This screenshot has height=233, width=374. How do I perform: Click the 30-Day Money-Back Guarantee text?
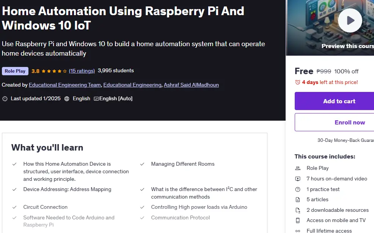pyautogui.click(x=346, y=140)
